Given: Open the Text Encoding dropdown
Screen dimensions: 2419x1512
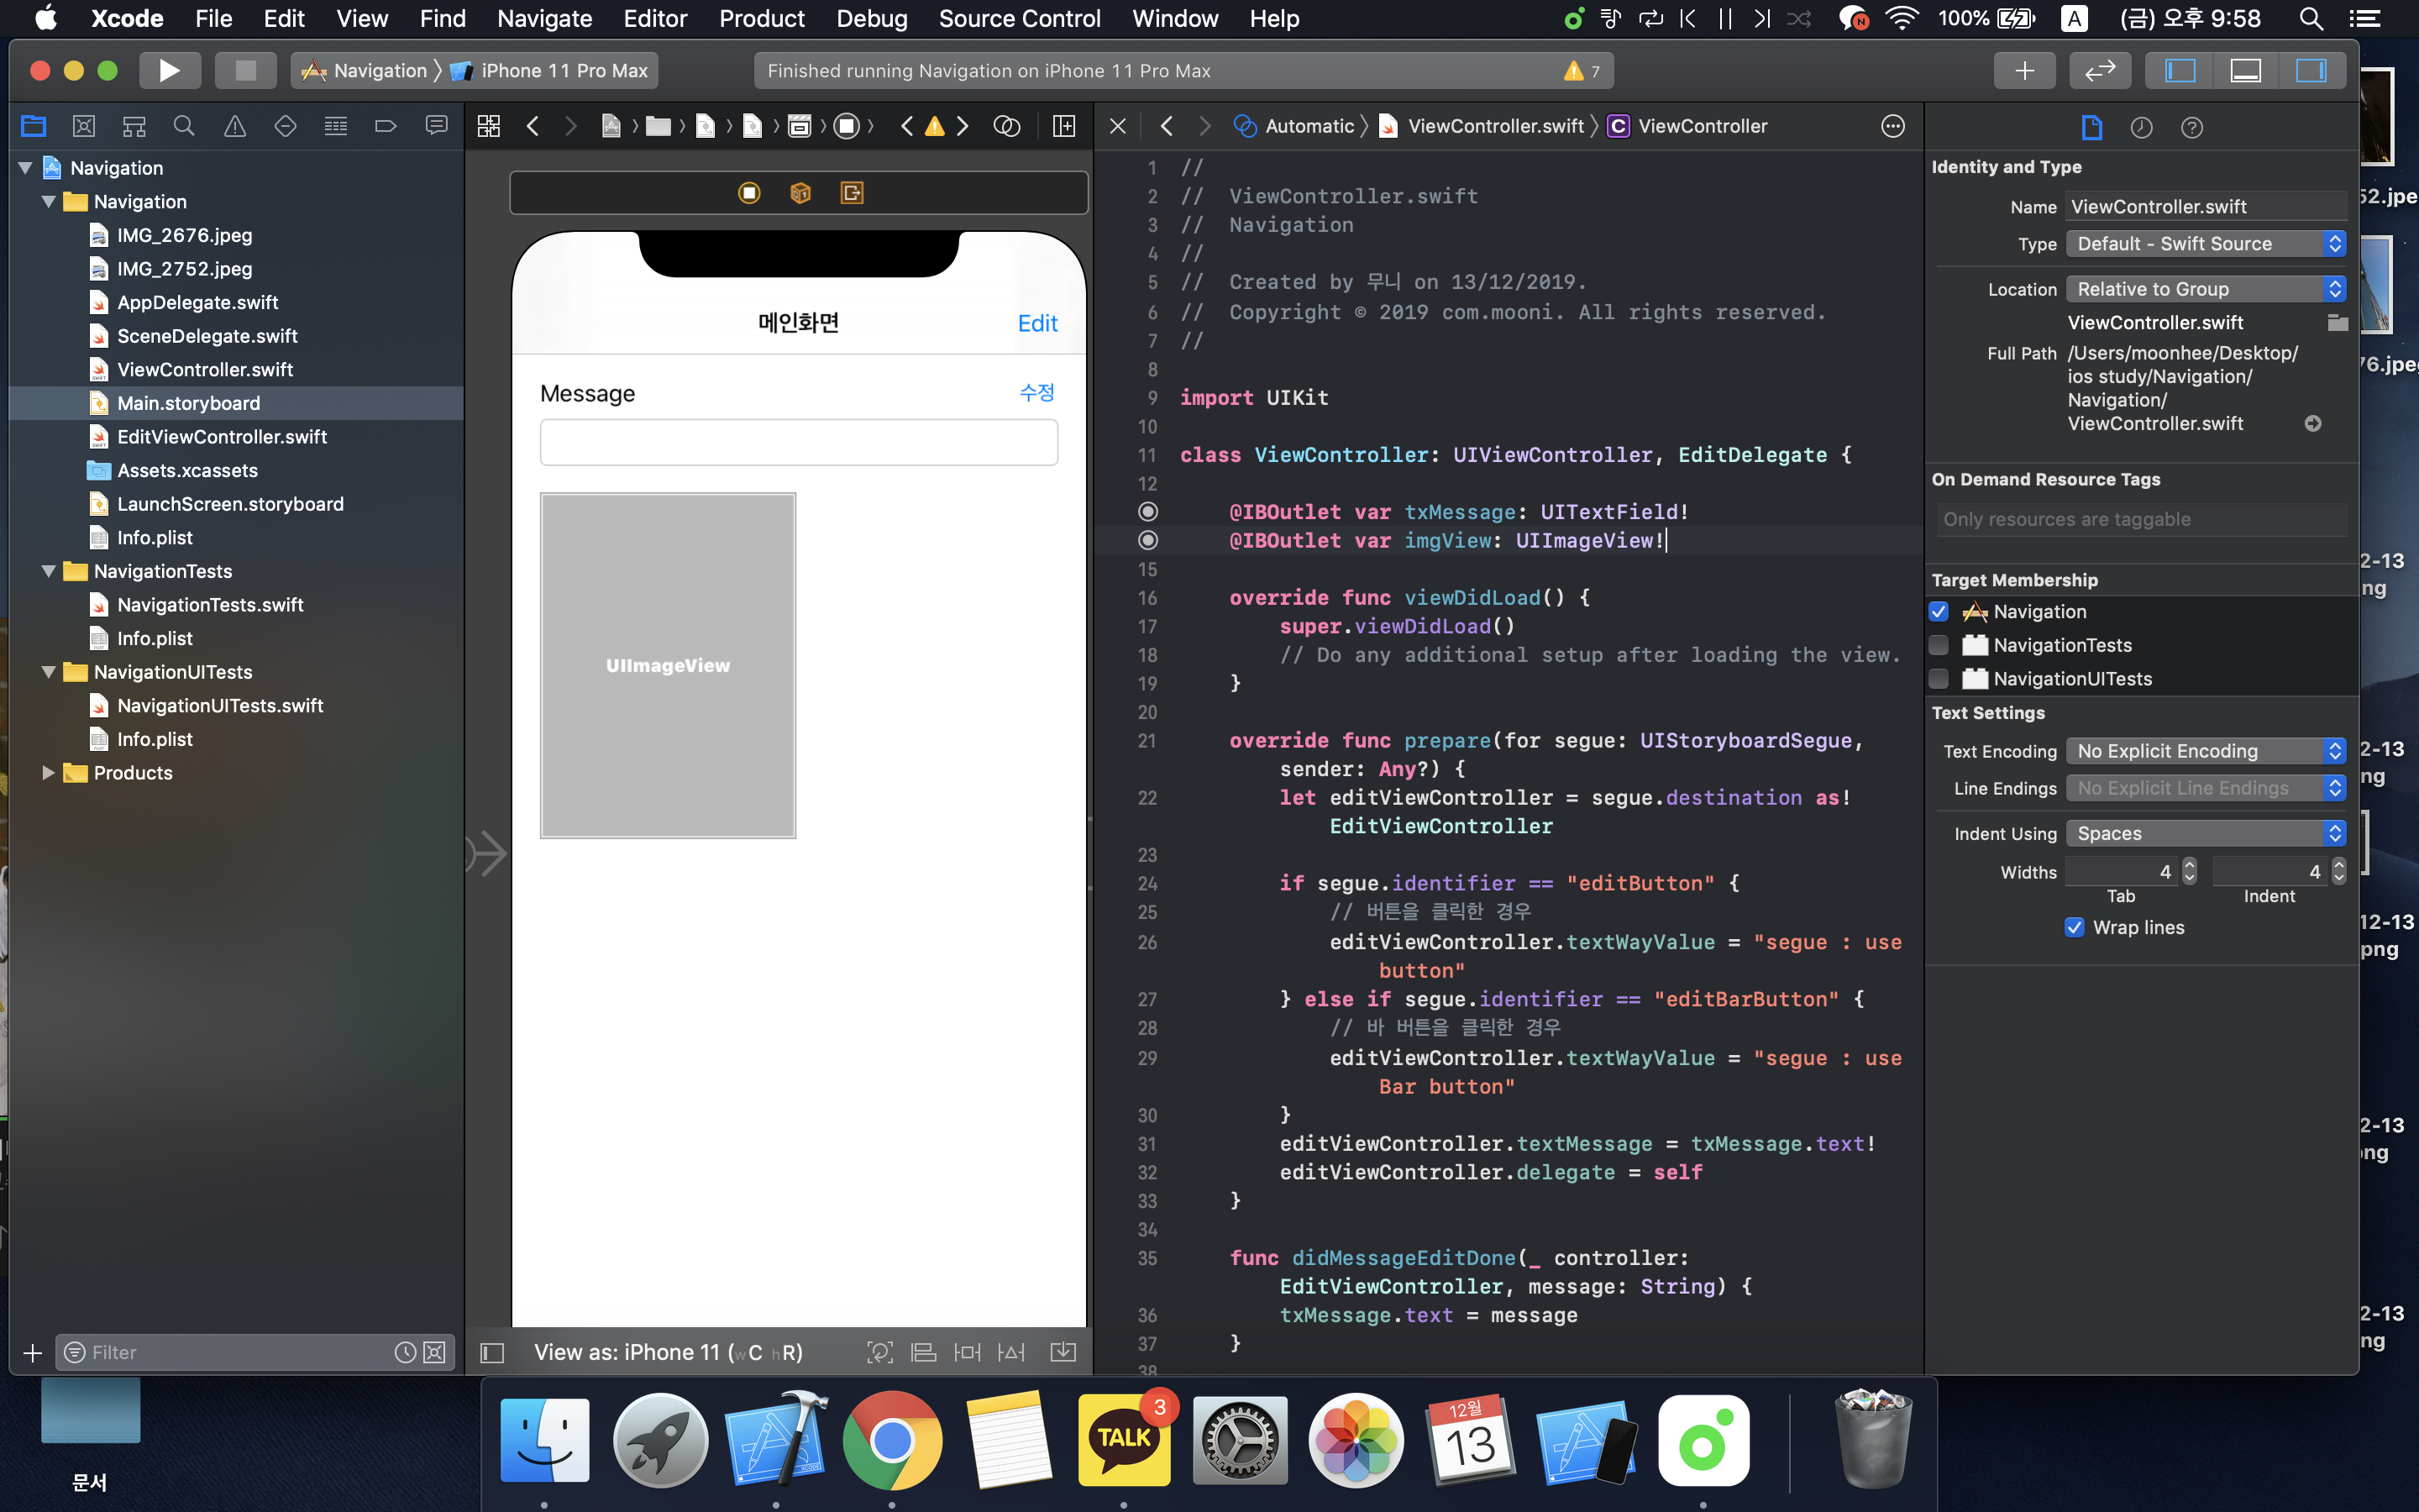Looking at the screenshot, I should point(2205,751).
